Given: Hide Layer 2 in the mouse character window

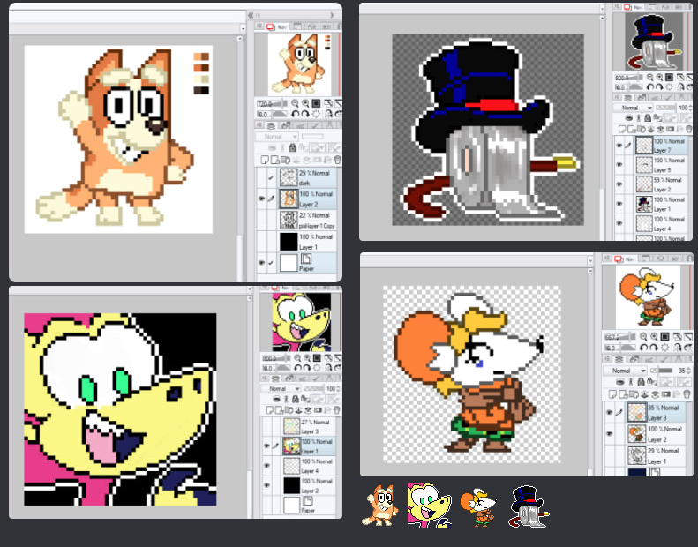Looking at the screenshot, I should (609, 433).
